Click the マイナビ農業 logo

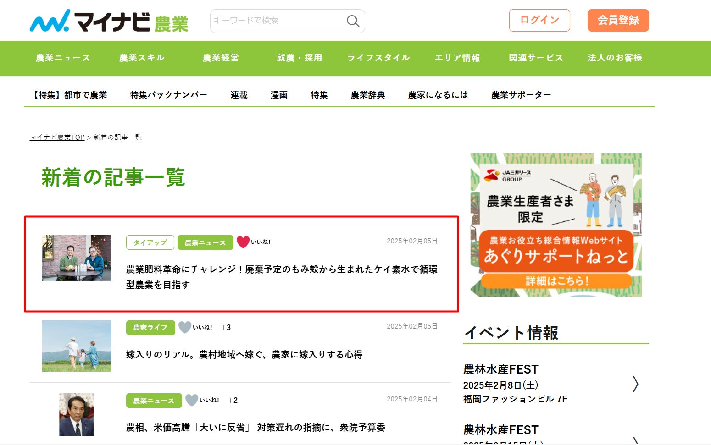point(109,21)
